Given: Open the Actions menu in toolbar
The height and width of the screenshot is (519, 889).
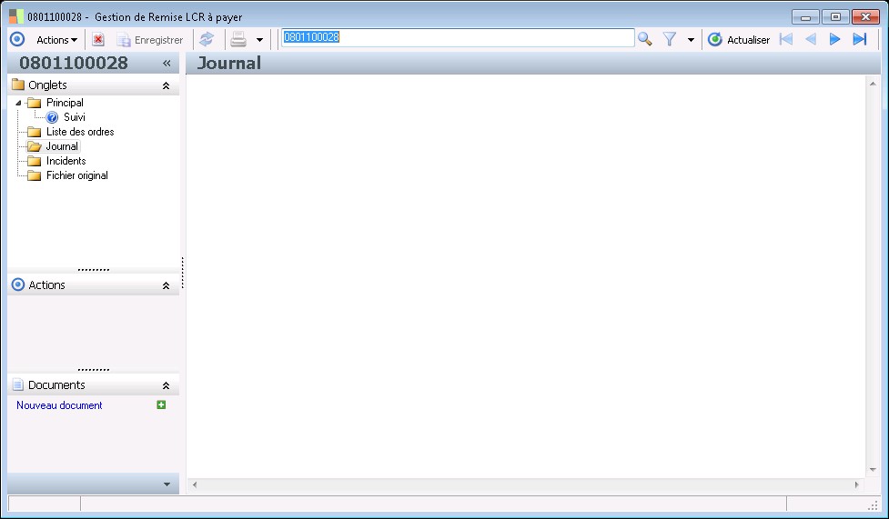Looking at the screenshot, I should tap(56, 40).
